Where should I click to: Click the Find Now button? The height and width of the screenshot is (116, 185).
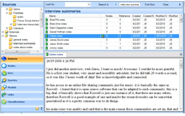(x=150, y=4)
